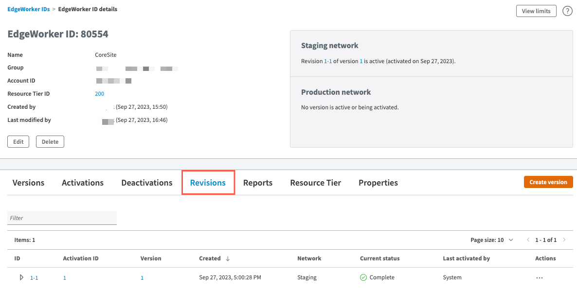The height and width of the screenshot is (291, 577).
Task: Switch to the Properties tab
Action: click(x=378, y=183)
